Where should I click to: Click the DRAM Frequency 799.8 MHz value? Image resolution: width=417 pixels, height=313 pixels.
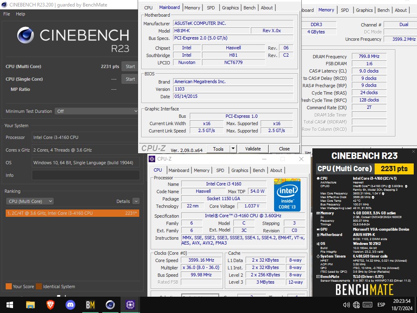point(369,56)
